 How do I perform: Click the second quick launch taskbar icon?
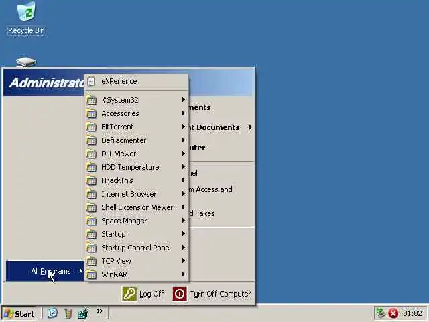click(x=68, y=313)
